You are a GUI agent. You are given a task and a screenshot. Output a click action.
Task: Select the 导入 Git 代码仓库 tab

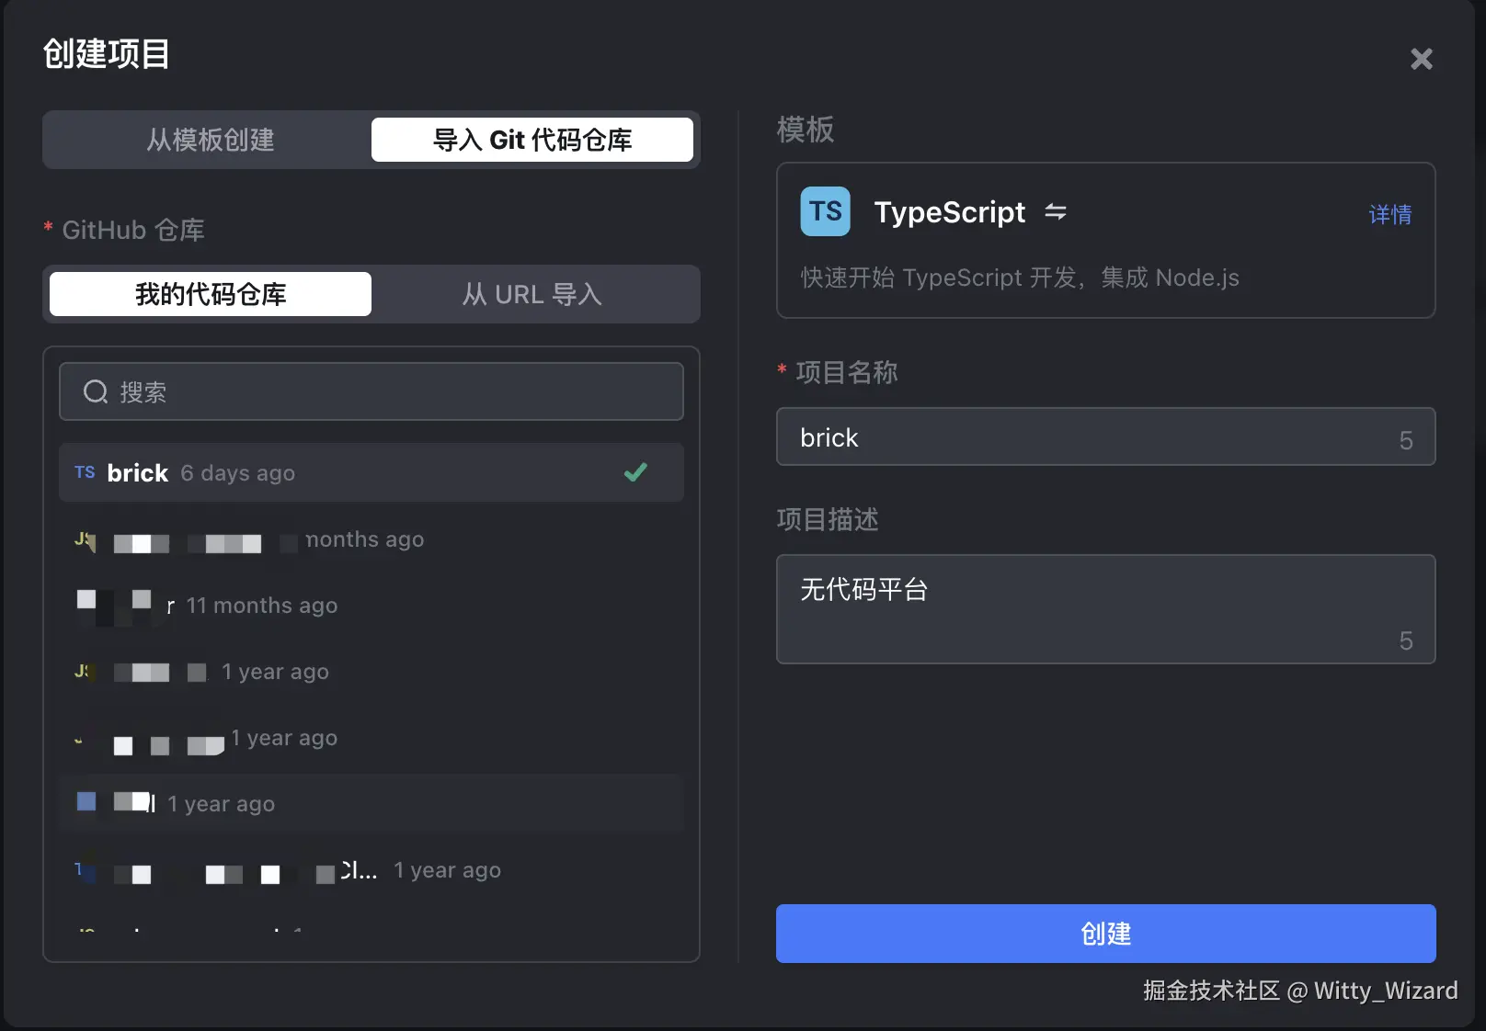[532, 140]
